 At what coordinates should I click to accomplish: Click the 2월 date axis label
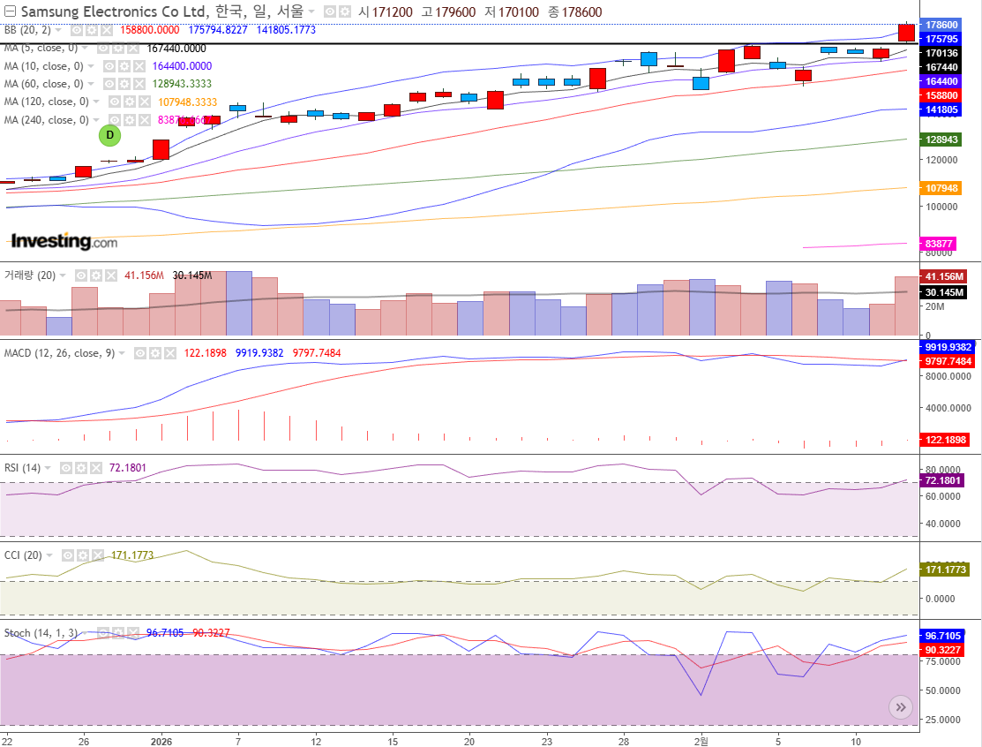click(x=701, y=742)
